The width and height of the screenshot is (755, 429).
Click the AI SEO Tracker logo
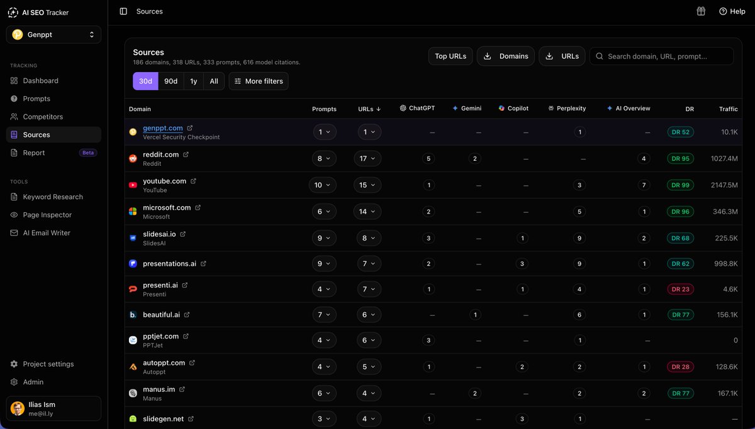tap(38, 13)
